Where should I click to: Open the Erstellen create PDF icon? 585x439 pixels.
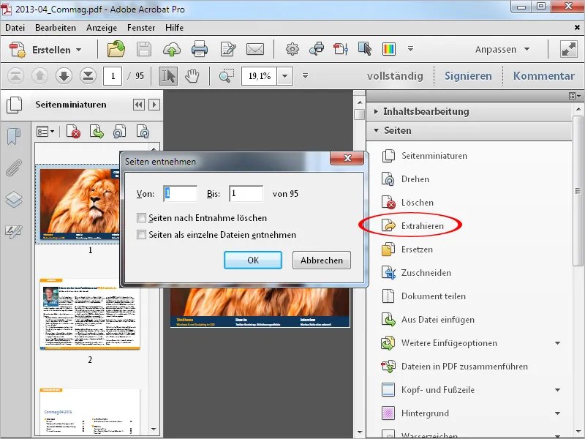(17, 50)
